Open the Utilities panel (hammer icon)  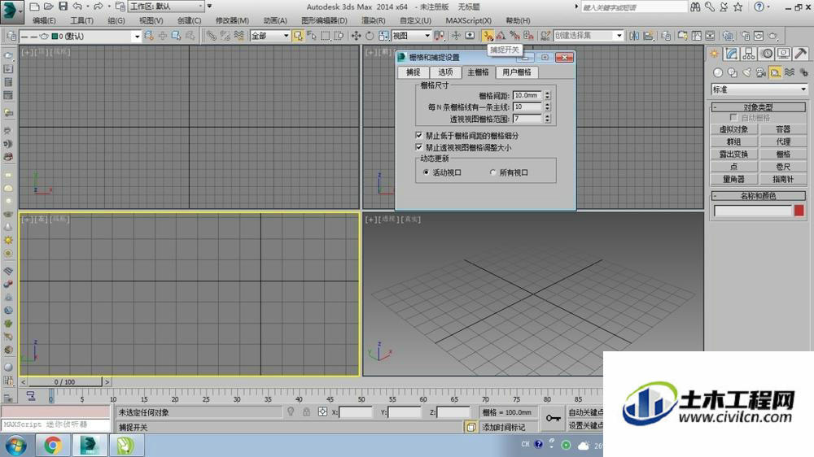pyautogui.click(x=801, y=54)
